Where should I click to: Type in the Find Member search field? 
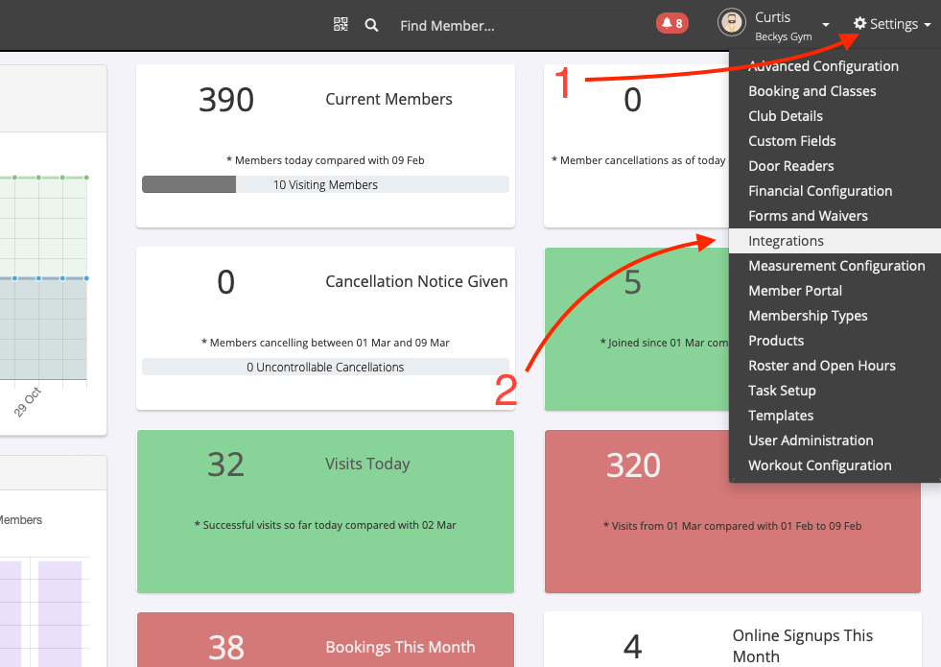[x=513, y=26]
